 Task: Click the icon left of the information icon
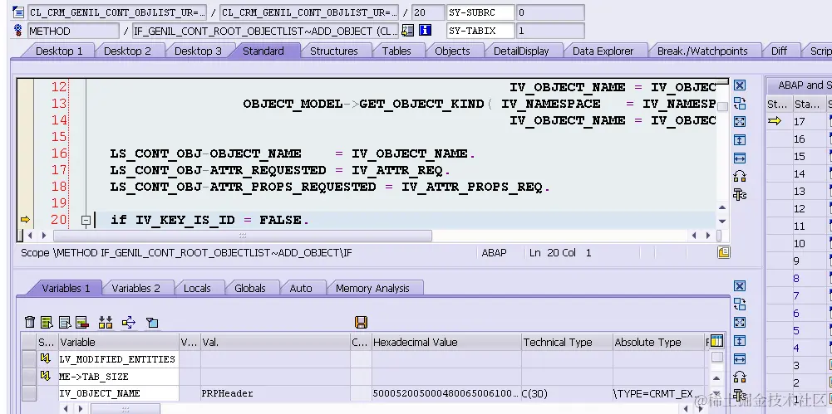(x=407, y=30)
